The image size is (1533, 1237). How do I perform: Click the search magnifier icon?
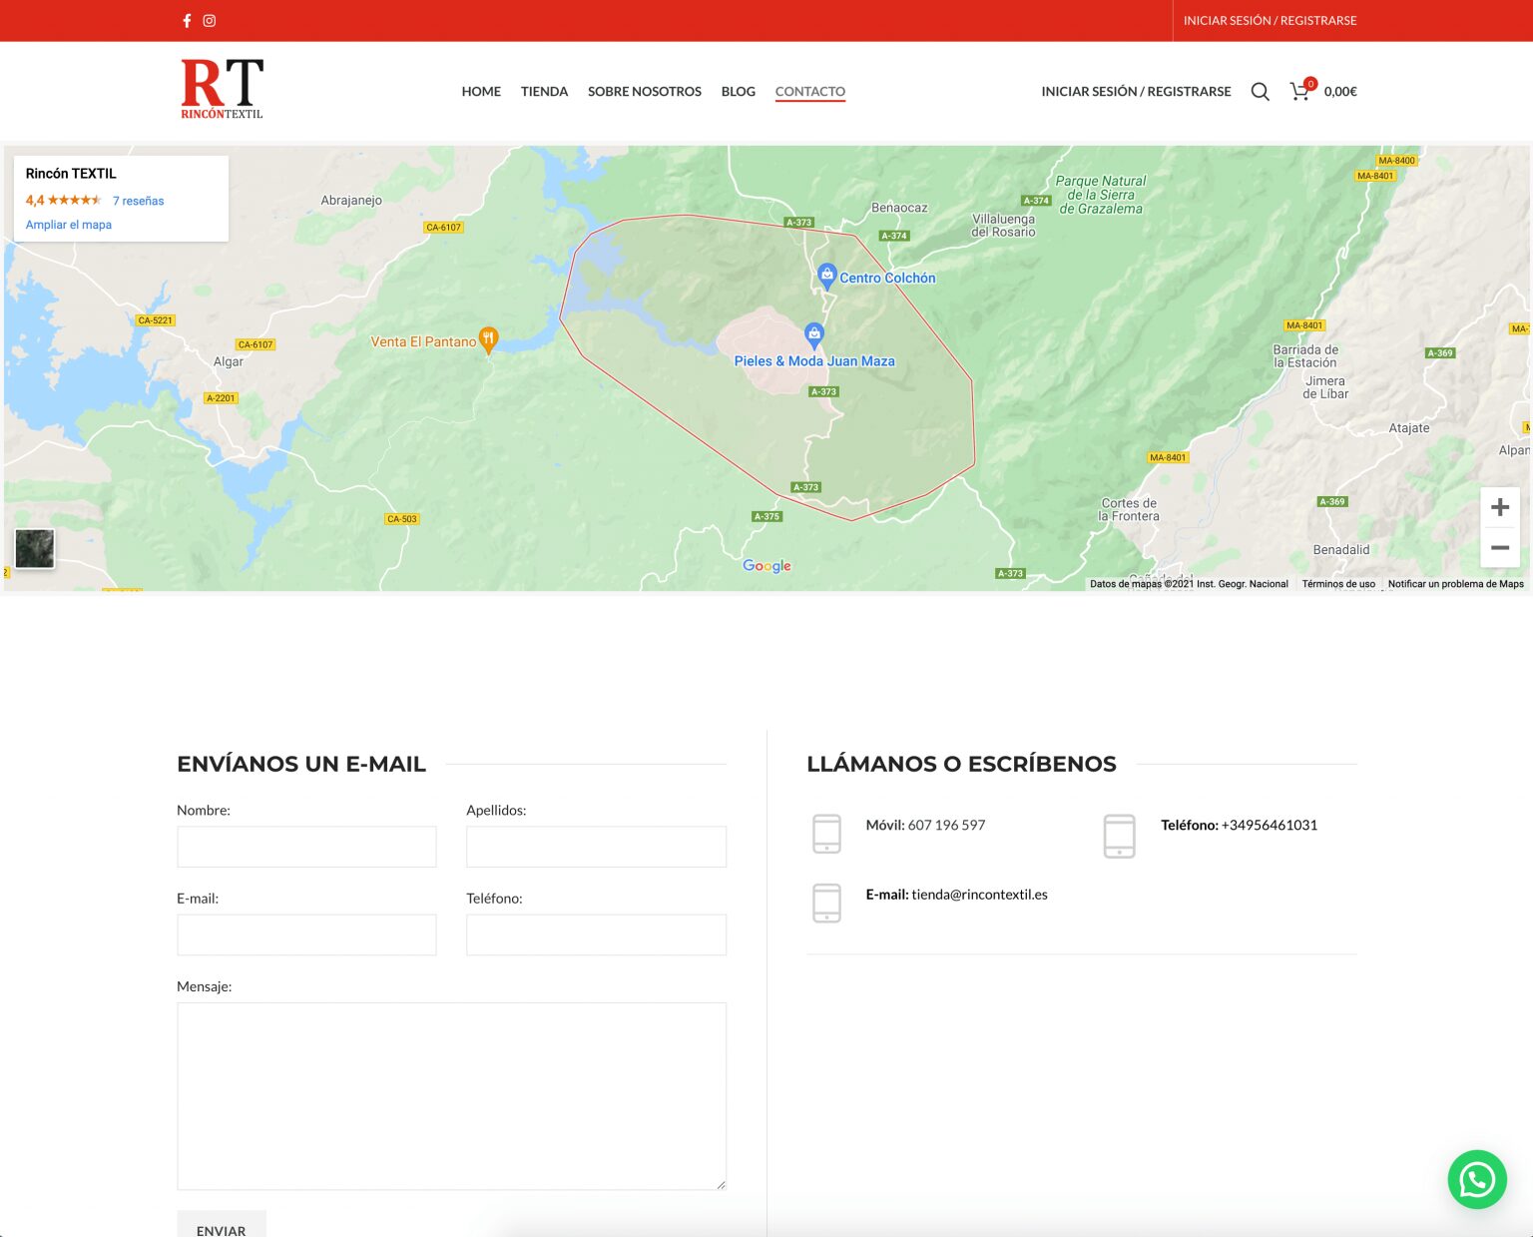[1260, 92]
